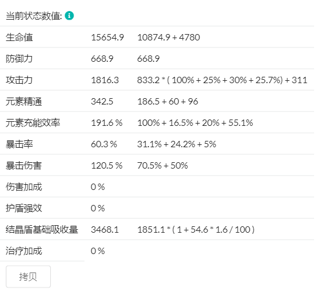Click the 生命值 total 15654.9
Screen dimensions: 317x291
pos(108,38)
